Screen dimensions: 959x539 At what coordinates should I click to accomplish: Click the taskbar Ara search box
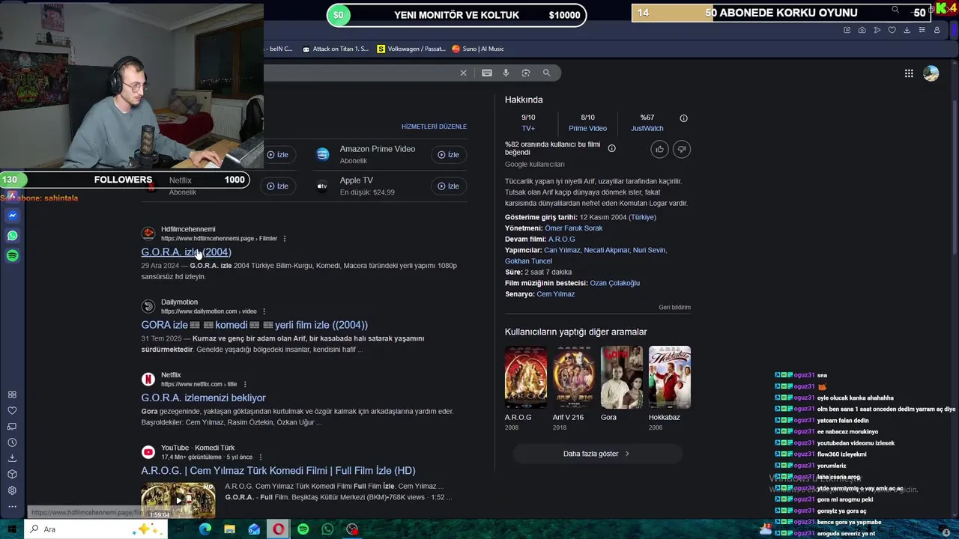coord(97,529)
